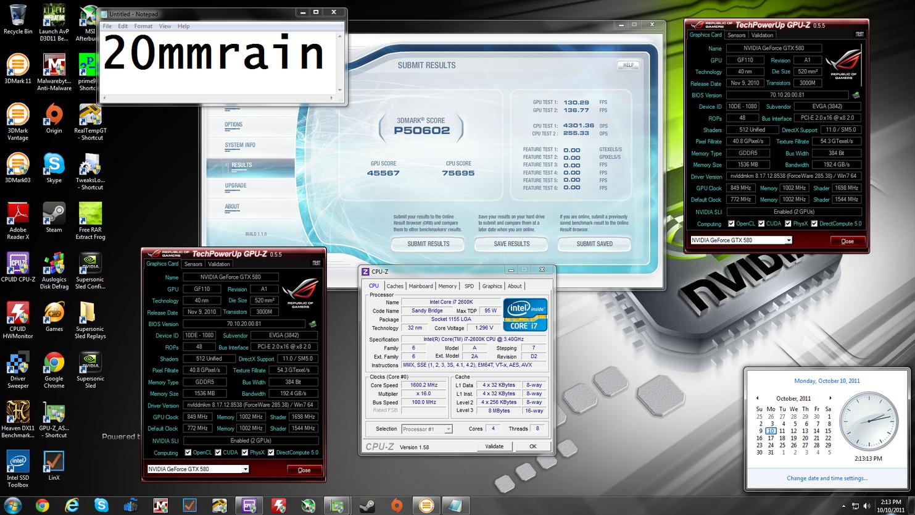Click SUBMIT SAVED button in 3DMark
The image size is (915, 515).
click(594, 244)
